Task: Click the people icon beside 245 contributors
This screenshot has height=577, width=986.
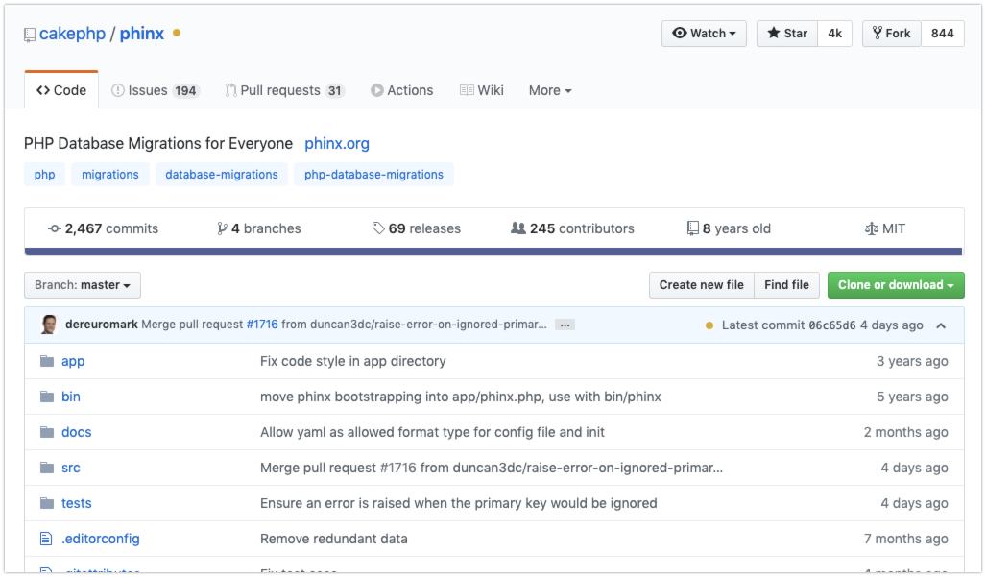Action: click(x=518, y=228)
